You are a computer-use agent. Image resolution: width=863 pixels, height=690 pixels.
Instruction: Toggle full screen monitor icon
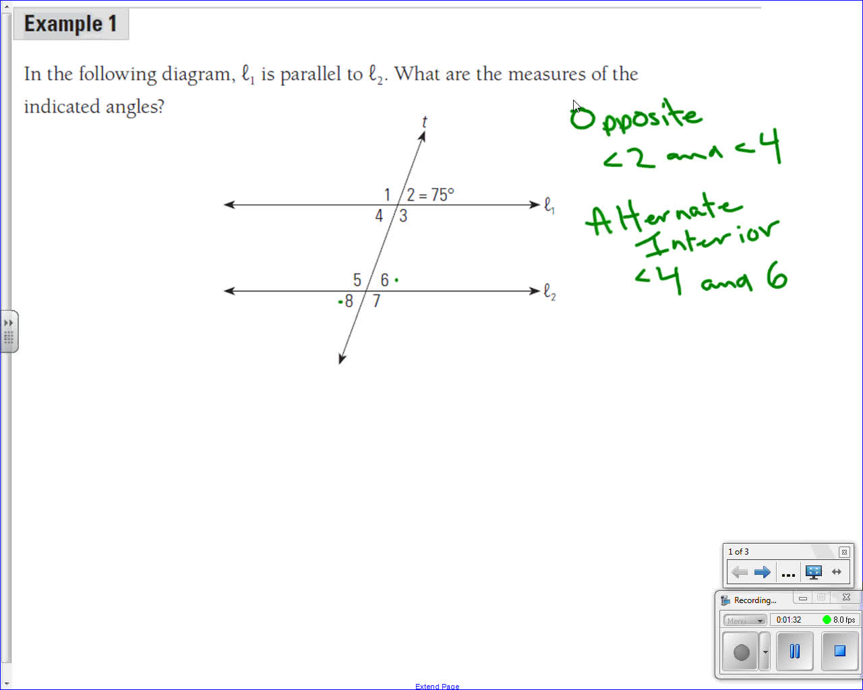tap(814, 572)
